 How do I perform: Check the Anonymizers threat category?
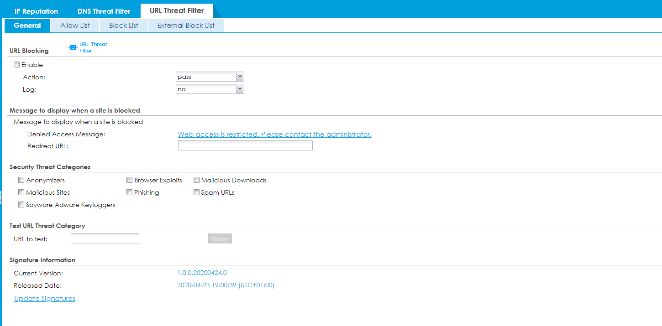[x=21, y=180]
